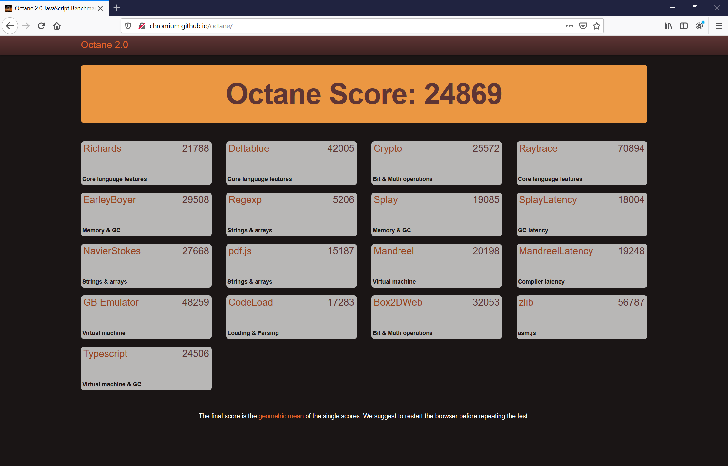This screenshot has width=728, height=466.
Task: Open the Typescript benchmark link
Action: pos(105,354)
